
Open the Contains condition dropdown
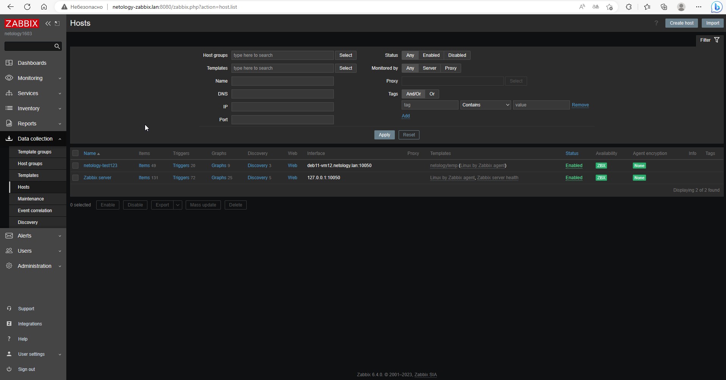tap(485, 105)
